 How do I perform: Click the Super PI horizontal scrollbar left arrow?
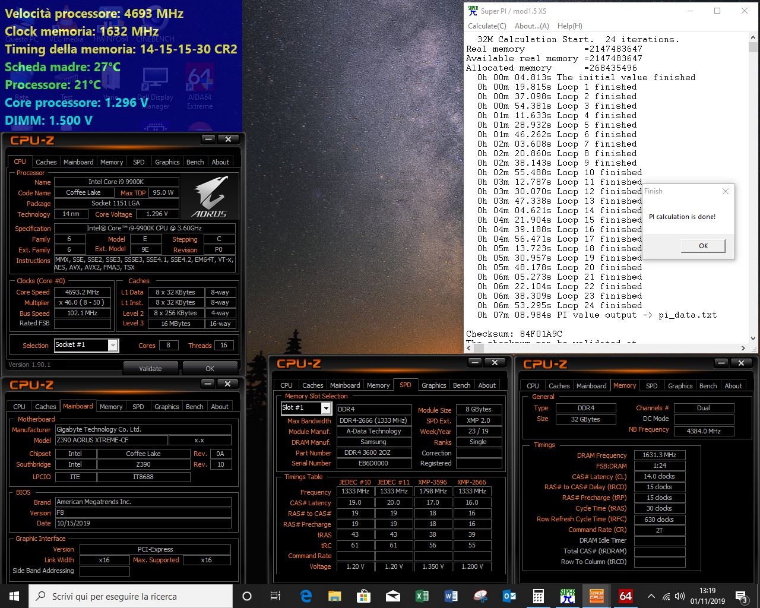pyautogui.click(x=468, y=349)
